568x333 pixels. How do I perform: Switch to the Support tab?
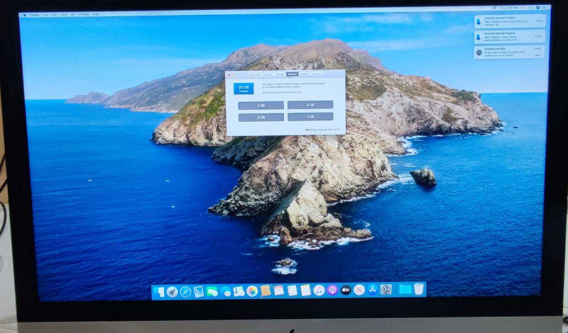coord(305,74)
